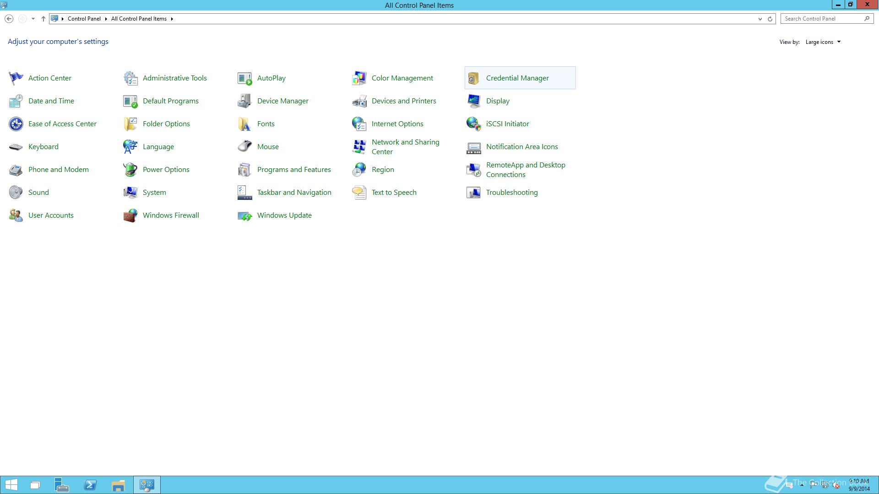Open the Windows Start button
Screen dimensions: 879x494
click(11, 485)
